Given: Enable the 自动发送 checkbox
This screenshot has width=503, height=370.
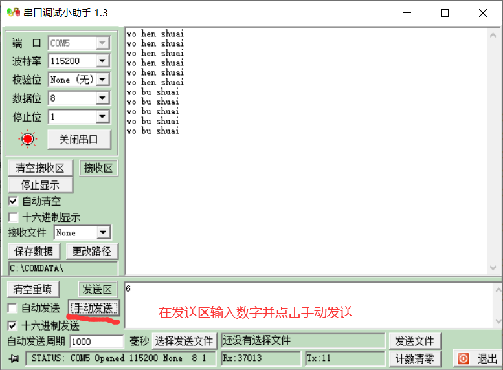Looking at the screenshot, I should click(x=12, y=308).
